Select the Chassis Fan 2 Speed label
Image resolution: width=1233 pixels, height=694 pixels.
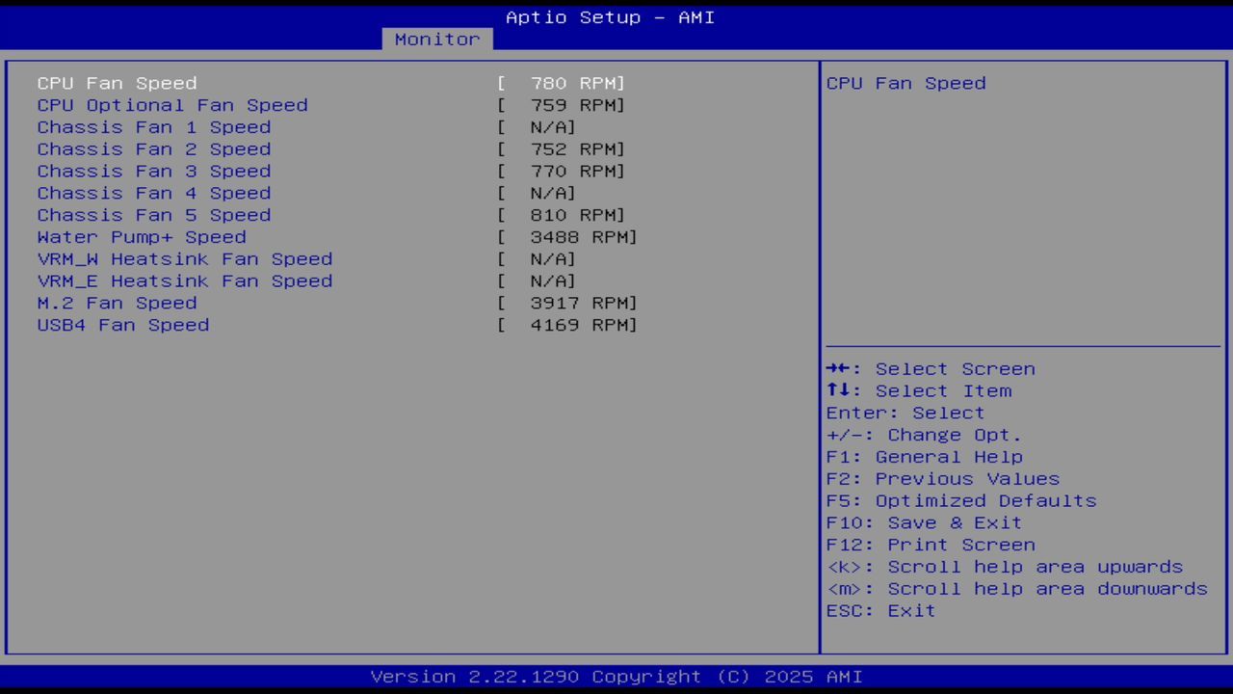[154, 149]
